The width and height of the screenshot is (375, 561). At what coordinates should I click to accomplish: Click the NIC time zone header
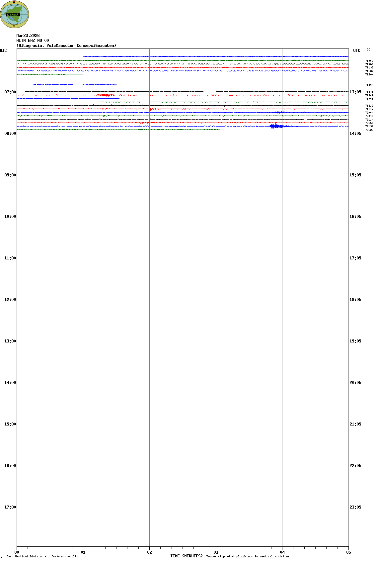tap(3, 50)
